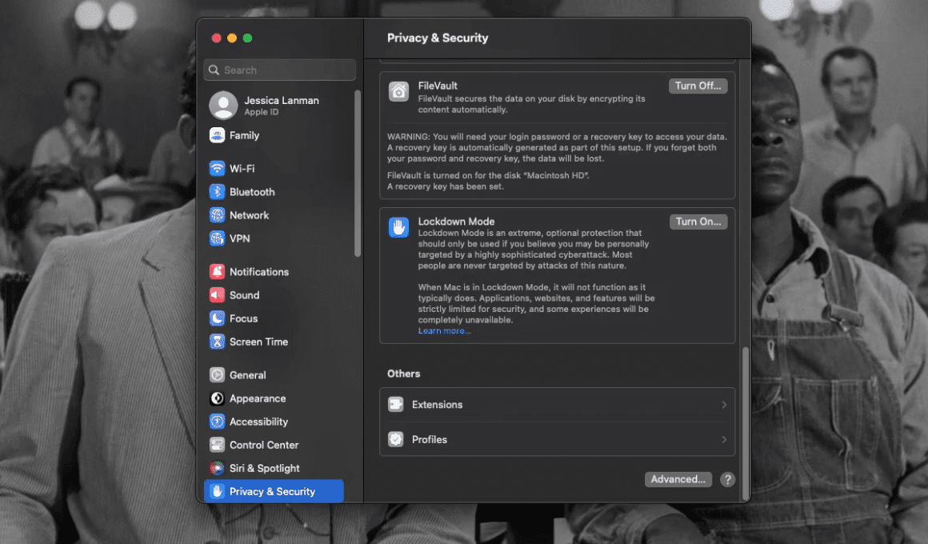Click the FileVault title text
The image size is (928, 544).
[438, 86]
